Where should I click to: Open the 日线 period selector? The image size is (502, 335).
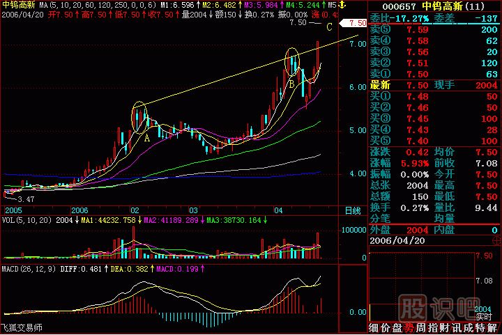coord(353,210)
